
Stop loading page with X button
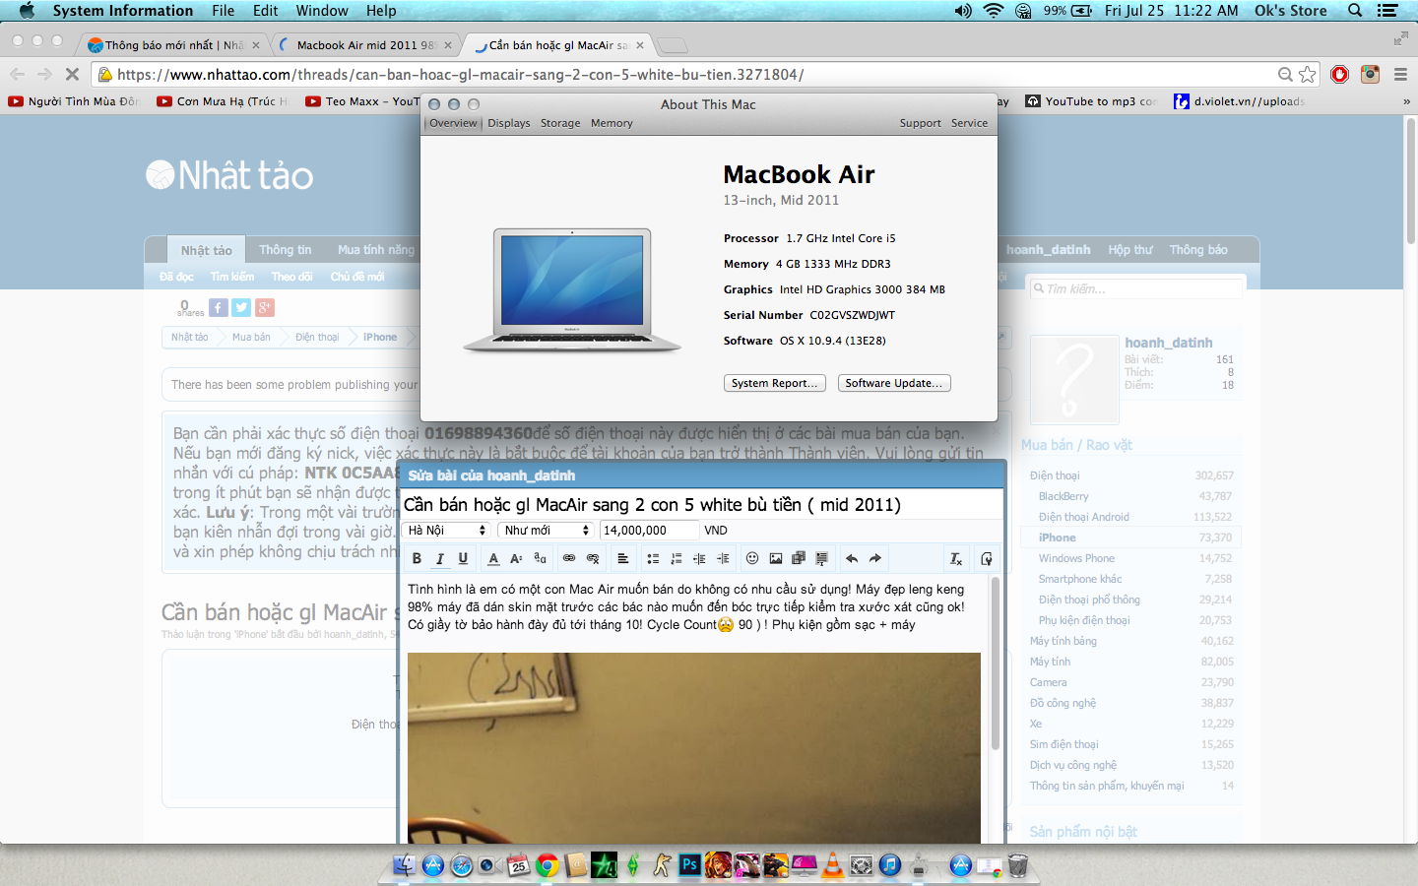coord(72,74)
